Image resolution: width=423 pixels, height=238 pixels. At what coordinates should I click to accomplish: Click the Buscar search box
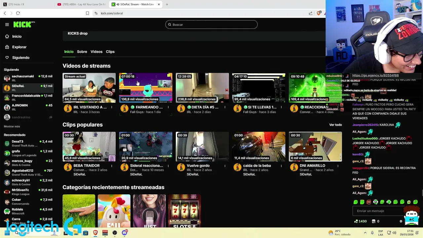pos(211,24)
